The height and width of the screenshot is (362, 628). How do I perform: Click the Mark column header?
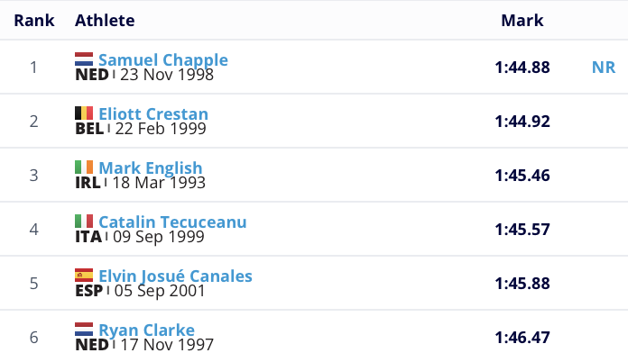[522, 20]
